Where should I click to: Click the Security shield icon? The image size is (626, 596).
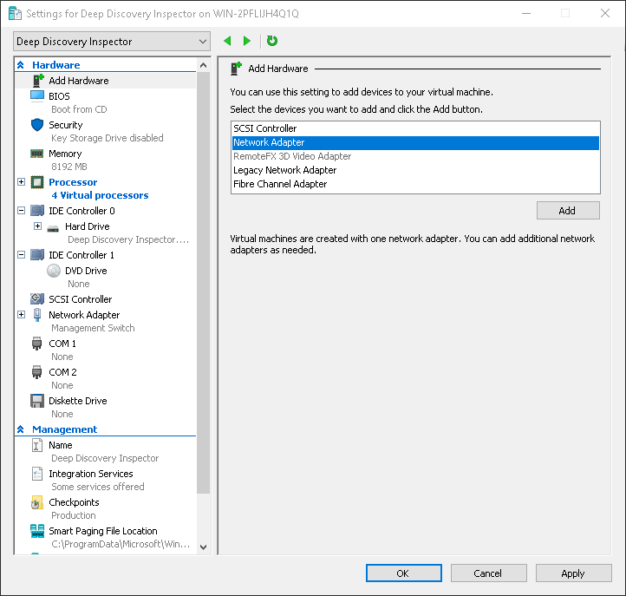point(37,125)
